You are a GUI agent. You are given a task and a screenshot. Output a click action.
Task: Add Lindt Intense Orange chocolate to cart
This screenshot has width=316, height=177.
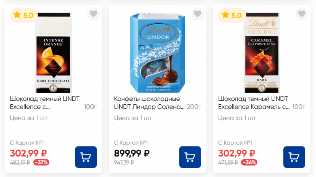pos(86,157)
